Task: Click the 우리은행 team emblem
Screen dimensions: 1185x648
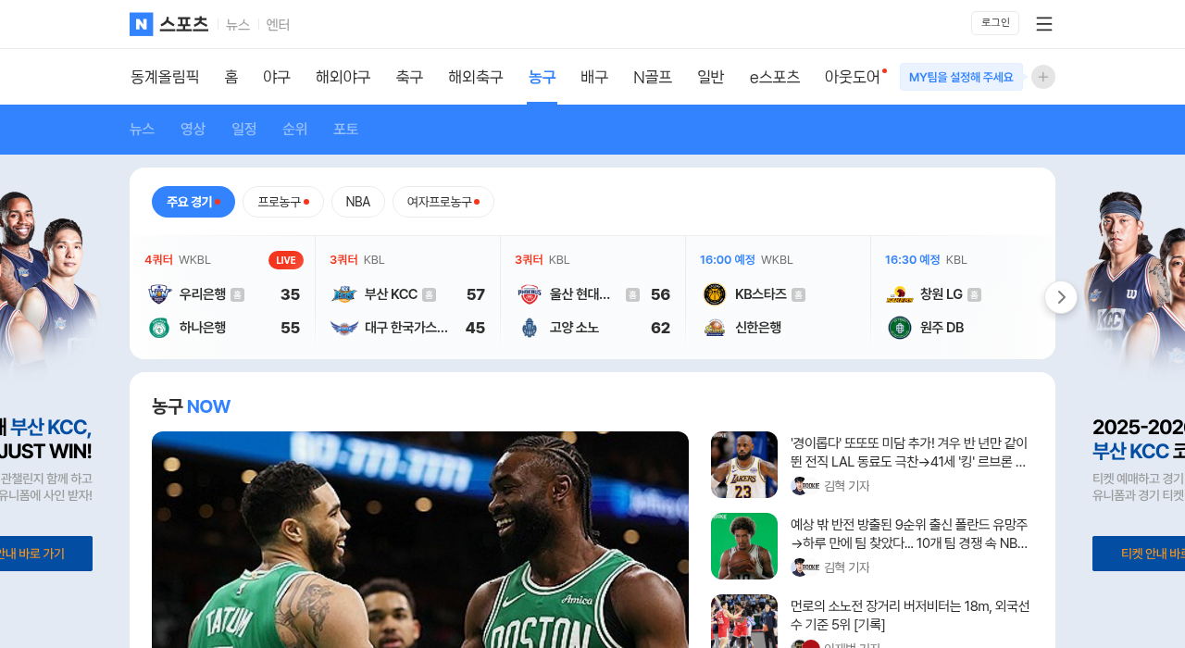Action: (x=158, y=293)
